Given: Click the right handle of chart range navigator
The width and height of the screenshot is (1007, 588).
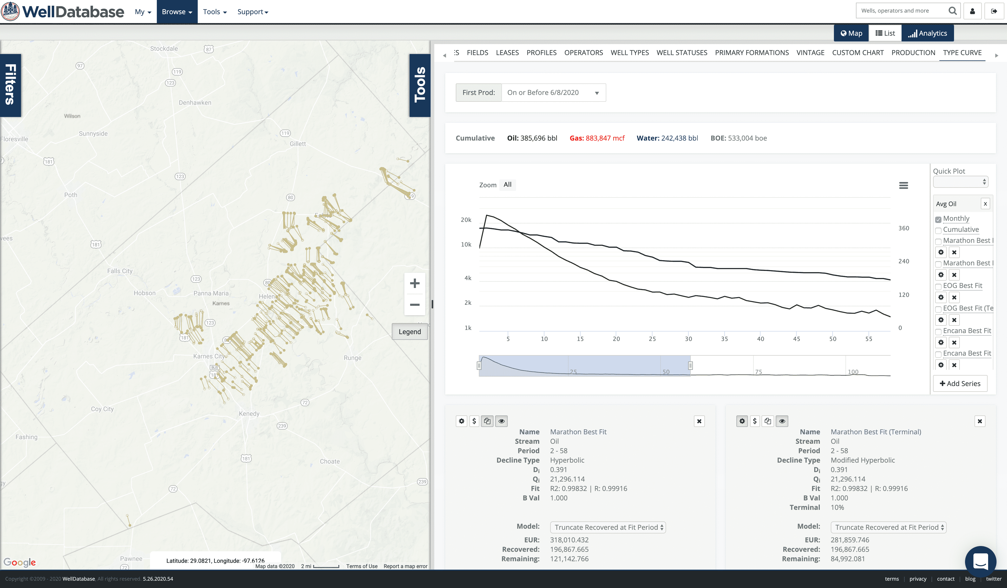Looking at the screenshot, I should tap(690, 365).
